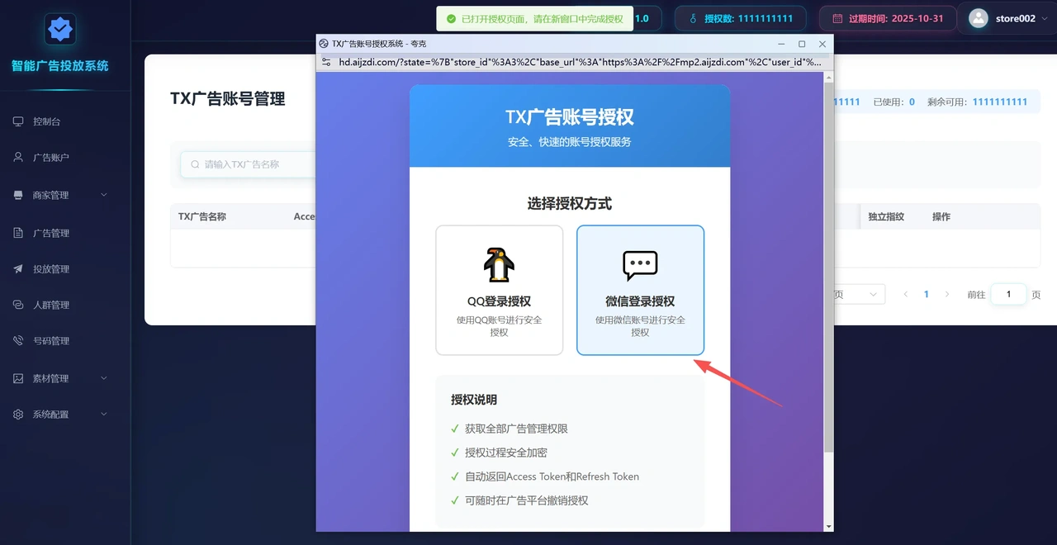Select page 1 in pagination
Image resolution: width=1057 pixels, height=545 pixels.
point(927,294)
